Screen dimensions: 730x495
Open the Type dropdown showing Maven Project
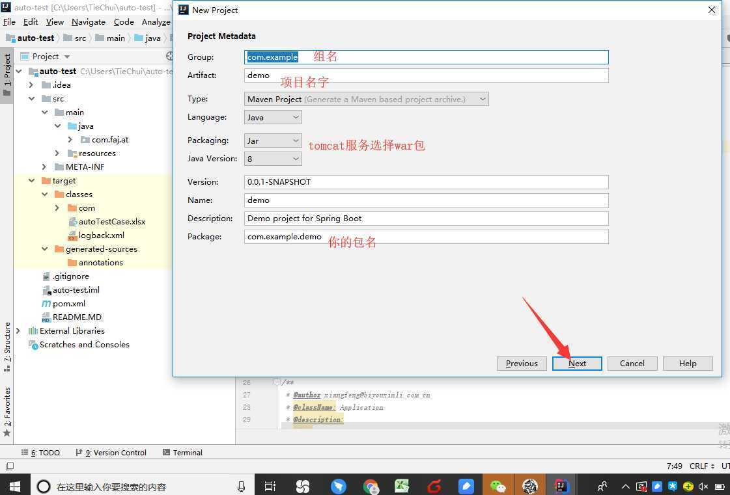(x=367, y=99)
